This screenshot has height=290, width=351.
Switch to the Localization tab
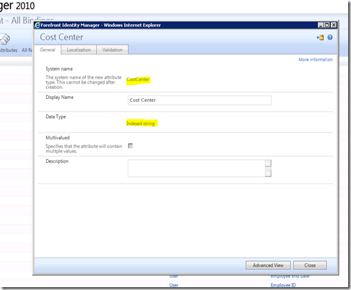pos(79,49)
